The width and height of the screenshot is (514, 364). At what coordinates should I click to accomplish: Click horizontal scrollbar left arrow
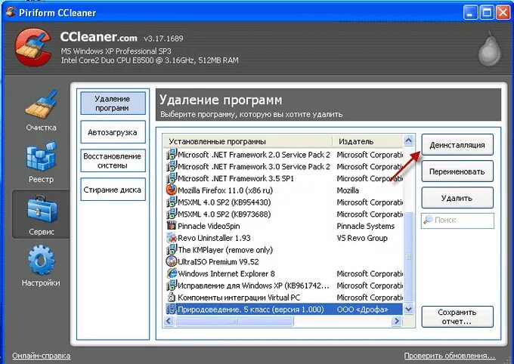pyautogui.click(x=169, y=321)
